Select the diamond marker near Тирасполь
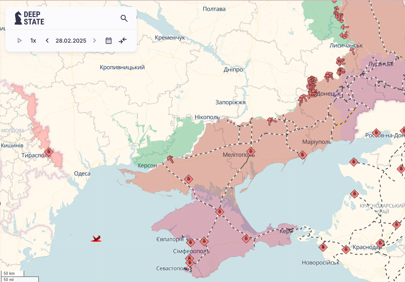Image resolution: width=405 pixels, height=282 pixels. coord(49,152)
